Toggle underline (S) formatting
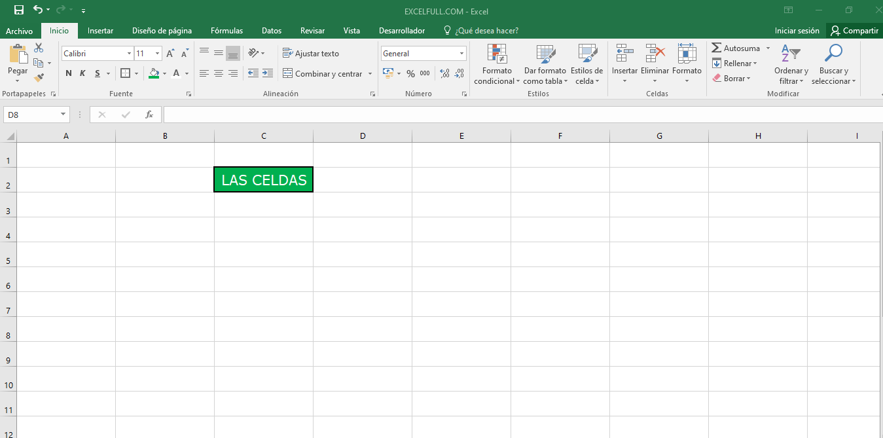The height and width of the screenshot is (438, 883). click(98, 73)
